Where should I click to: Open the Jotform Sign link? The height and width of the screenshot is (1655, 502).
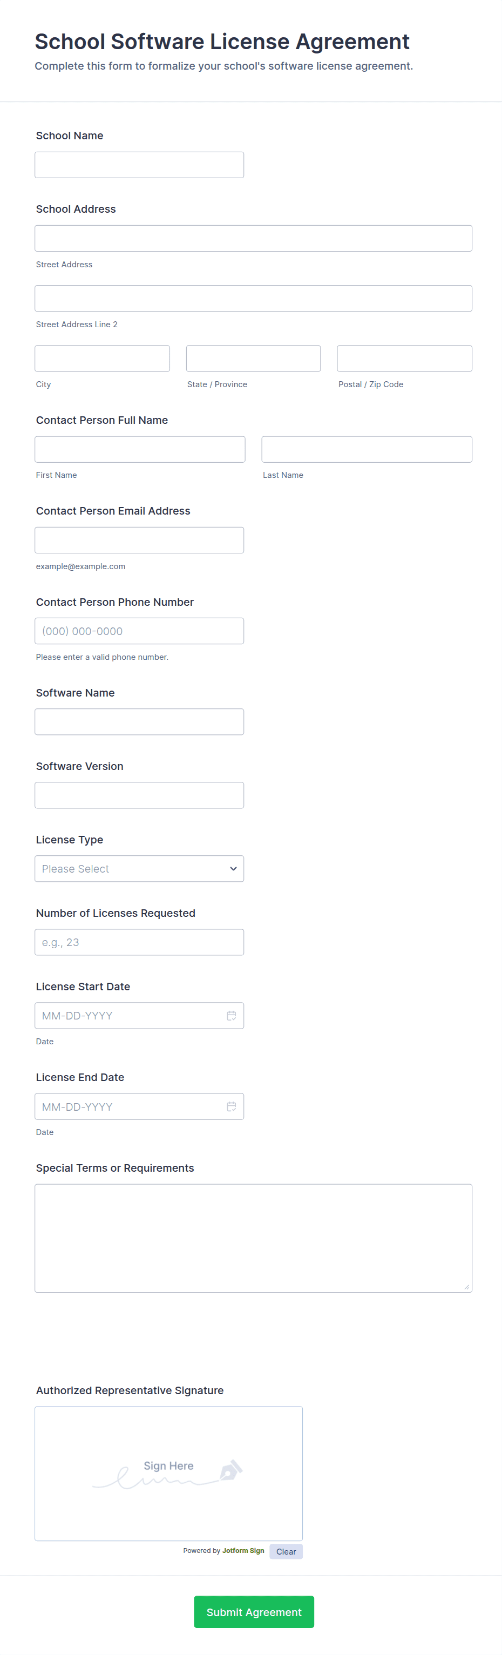tap(243, 1550)
